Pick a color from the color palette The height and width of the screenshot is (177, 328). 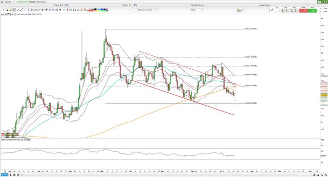point(98,10)
